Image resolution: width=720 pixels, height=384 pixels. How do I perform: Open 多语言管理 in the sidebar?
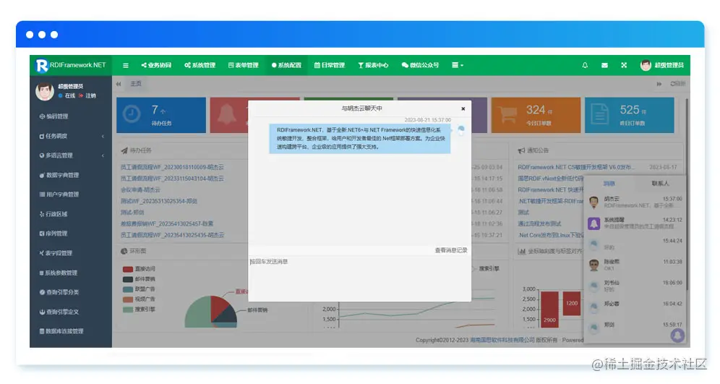(56, 155)
